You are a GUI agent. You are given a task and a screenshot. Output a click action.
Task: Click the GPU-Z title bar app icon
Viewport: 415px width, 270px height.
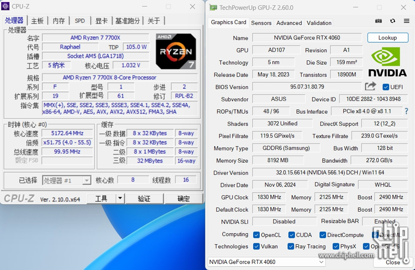(213, 8)
